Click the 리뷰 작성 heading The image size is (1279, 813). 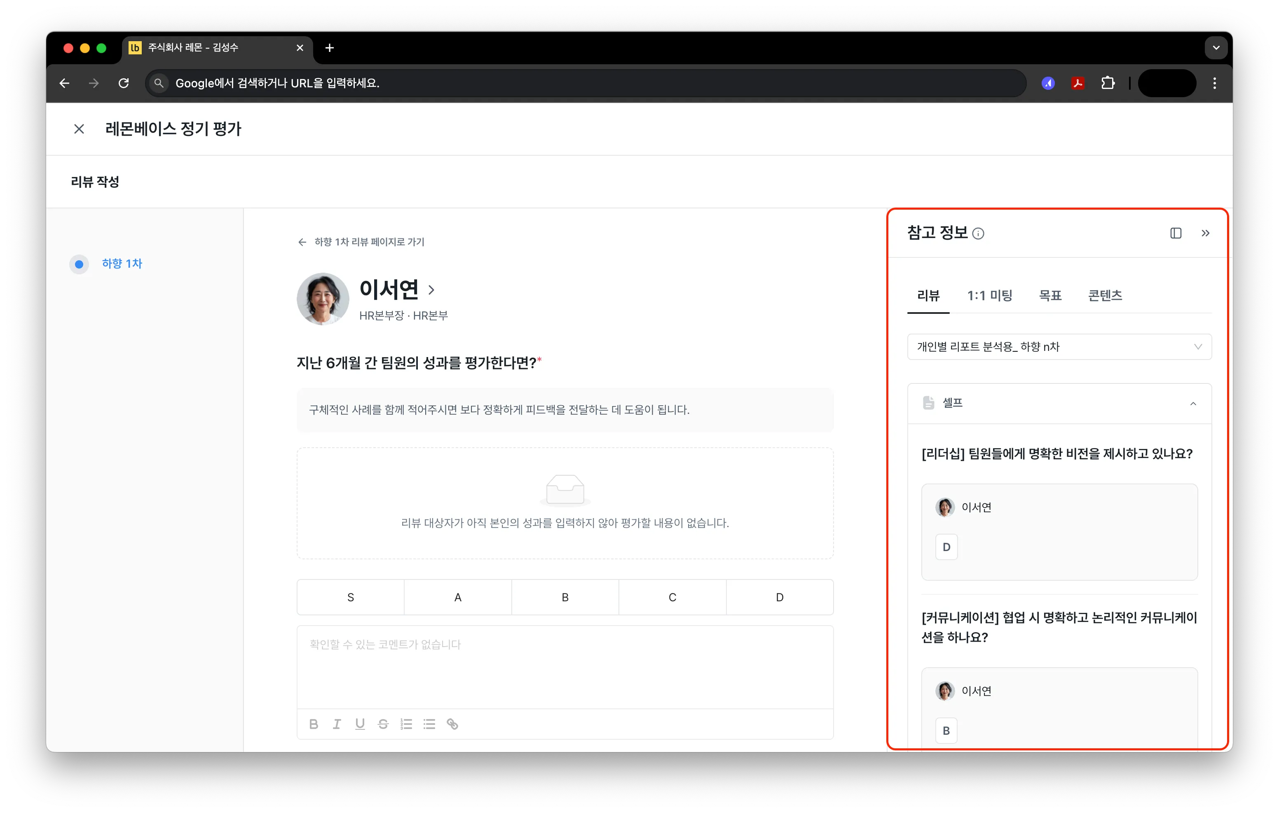(x=95, y=182)
